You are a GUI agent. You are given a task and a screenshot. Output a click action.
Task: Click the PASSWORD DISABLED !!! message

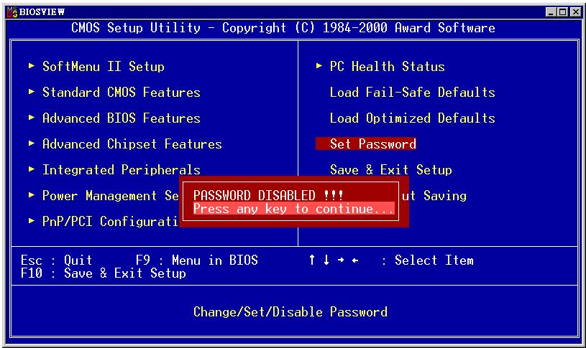pos(268,195)
